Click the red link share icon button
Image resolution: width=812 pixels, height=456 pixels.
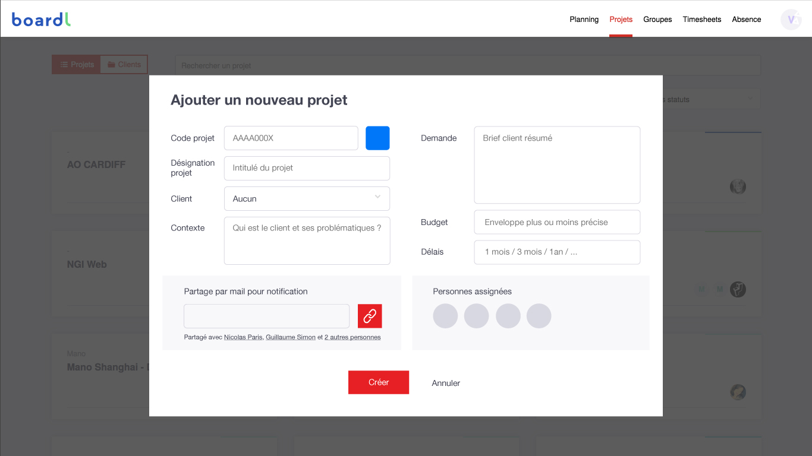tap(370, 316)
